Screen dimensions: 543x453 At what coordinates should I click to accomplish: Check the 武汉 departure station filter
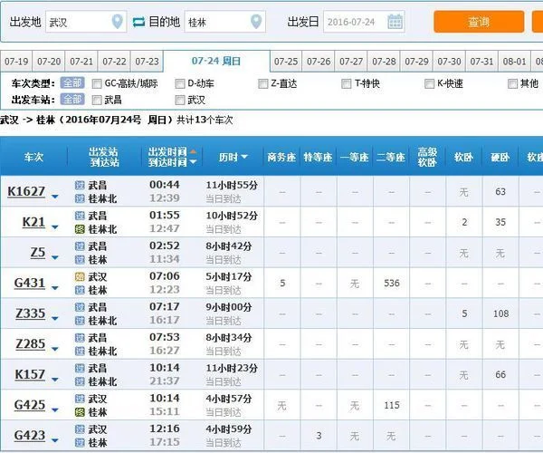(x=180, y=101)
